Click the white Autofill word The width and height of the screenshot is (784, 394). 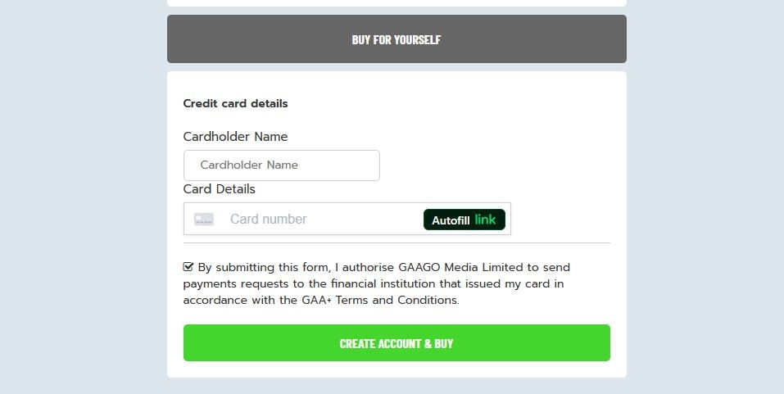click(x=451, y=220)
